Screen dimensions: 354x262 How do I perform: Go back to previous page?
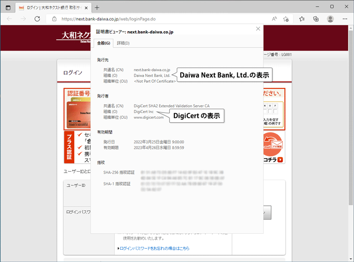pyautogui.click(x=9, y=19)
